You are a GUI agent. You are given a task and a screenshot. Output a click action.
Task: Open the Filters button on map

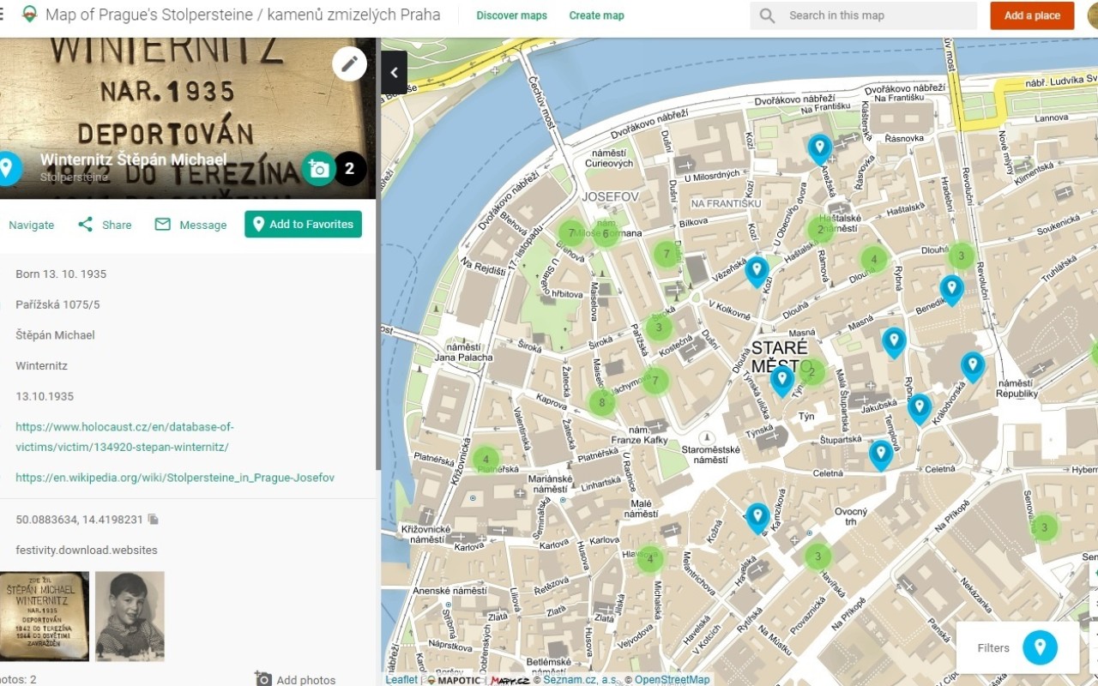tap(1018, 648)
